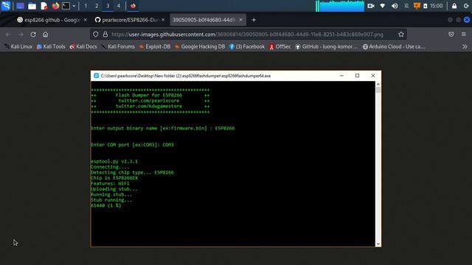Go back with the browser back arrow
Screen dimensions: 472x265
pyautogui.click(x=8, y=35)
